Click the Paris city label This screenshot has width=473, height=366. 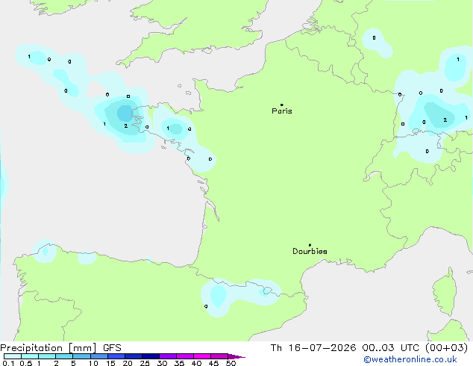tap(282, 111)
